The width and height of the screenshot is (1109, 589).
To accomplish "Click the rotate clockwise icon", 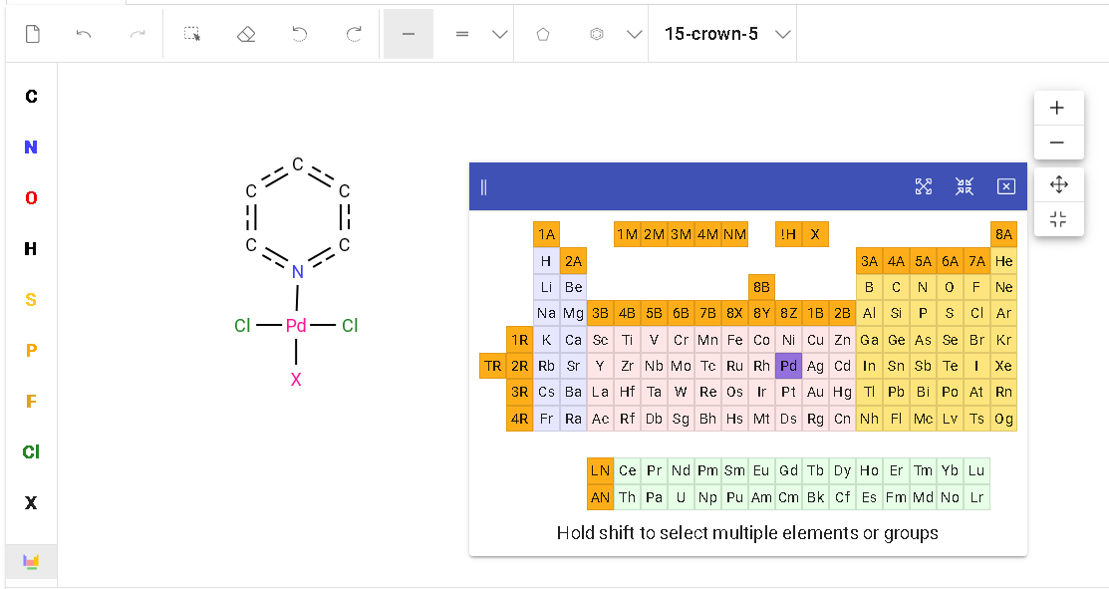I will click(354, 34).
